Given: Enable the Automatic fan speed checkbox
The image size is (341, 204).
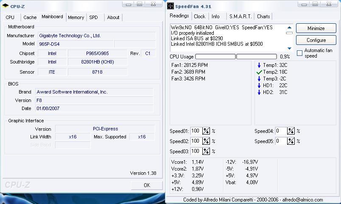Looking at the screenshot, I should pos(299,53).
